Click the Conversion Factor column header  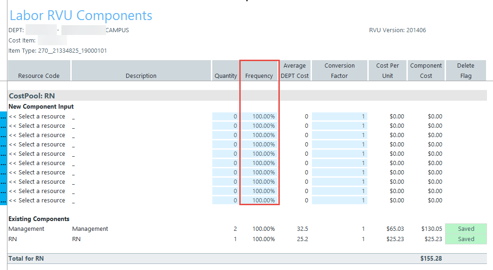339,70
